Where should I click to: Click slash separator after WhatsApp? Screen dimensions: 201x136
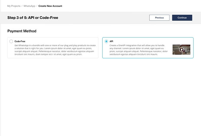(37, 6)
